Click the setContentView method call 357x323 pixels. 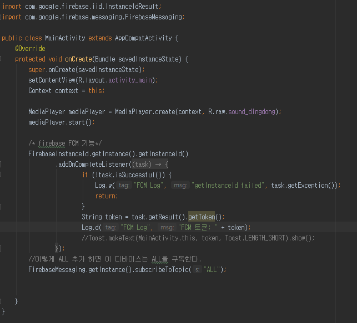52,80
